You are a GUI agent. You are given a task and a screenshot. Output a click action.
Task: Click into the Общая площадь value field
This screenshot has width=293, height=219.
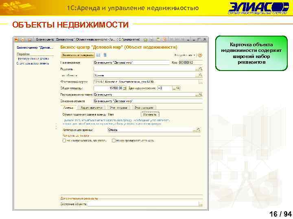[108, 88]
